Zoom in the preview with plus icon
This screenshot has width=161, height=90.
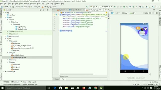(x=150, y=13)
